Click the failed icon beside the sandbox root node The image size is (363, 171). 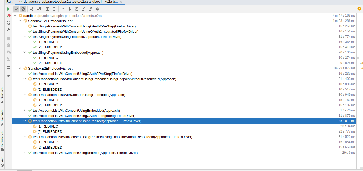pyautogui.click(x=21, y=16)
